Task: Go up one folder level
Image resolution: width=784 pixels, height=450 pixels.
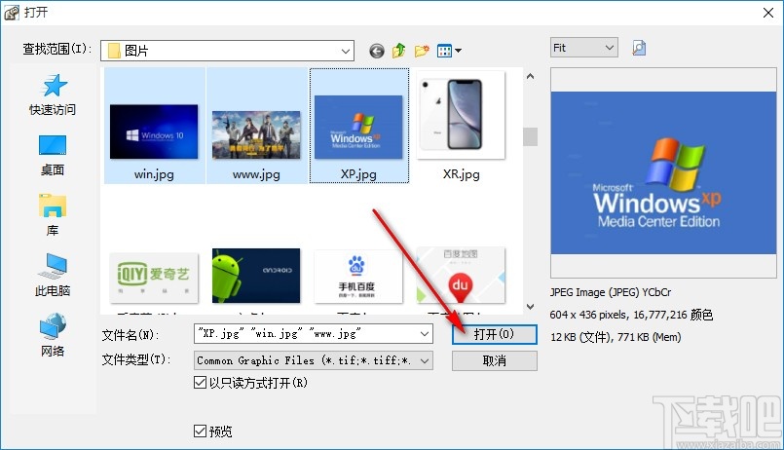Action: [398, 51]
